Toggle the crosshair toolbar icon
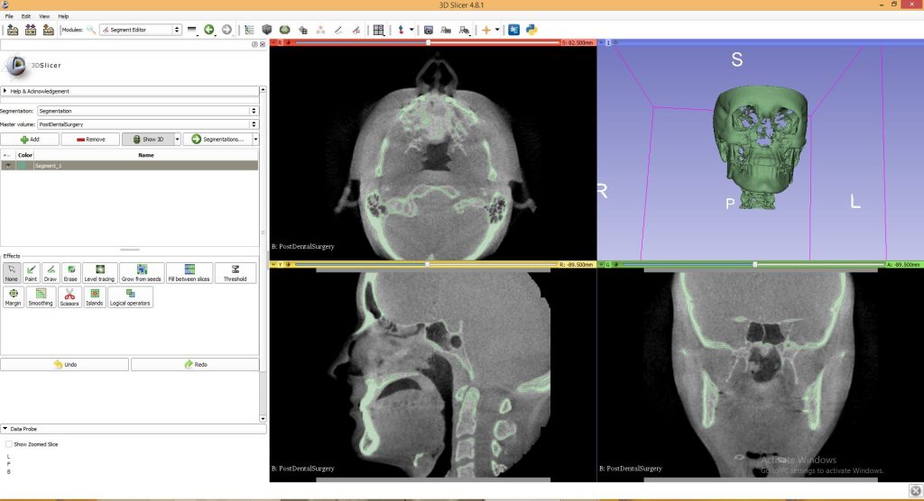 coord(486,30)
